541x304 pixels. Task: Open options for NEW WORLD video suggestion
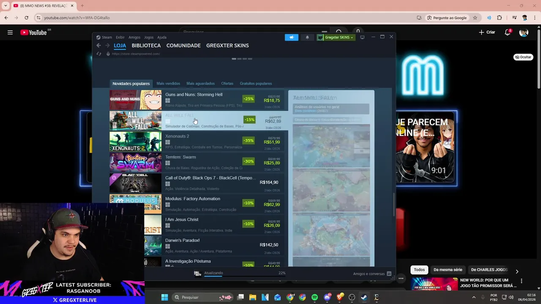pos(522,281)
